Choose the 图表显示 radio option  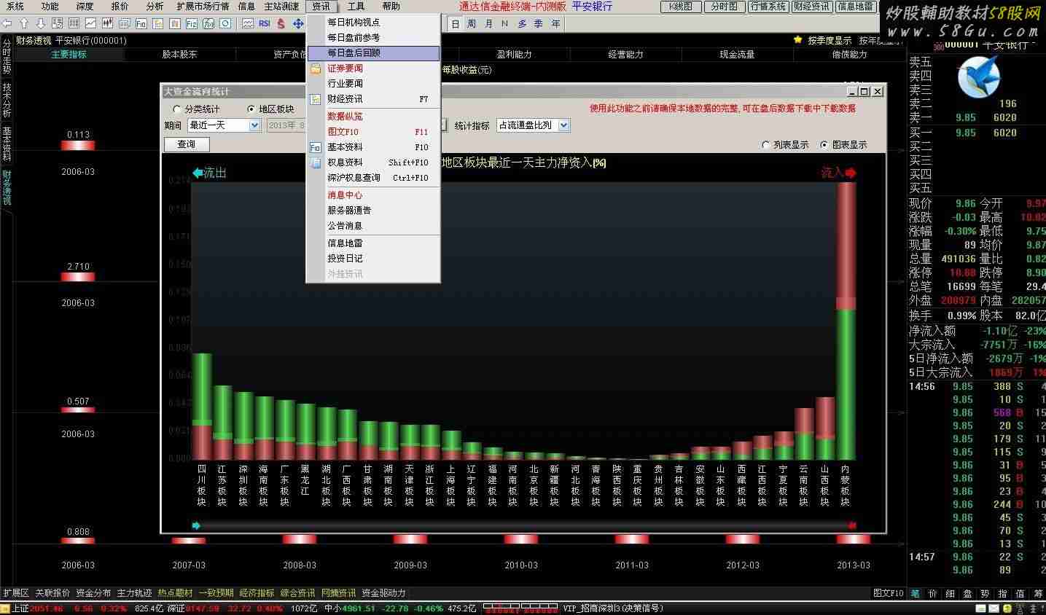(824, 145)
